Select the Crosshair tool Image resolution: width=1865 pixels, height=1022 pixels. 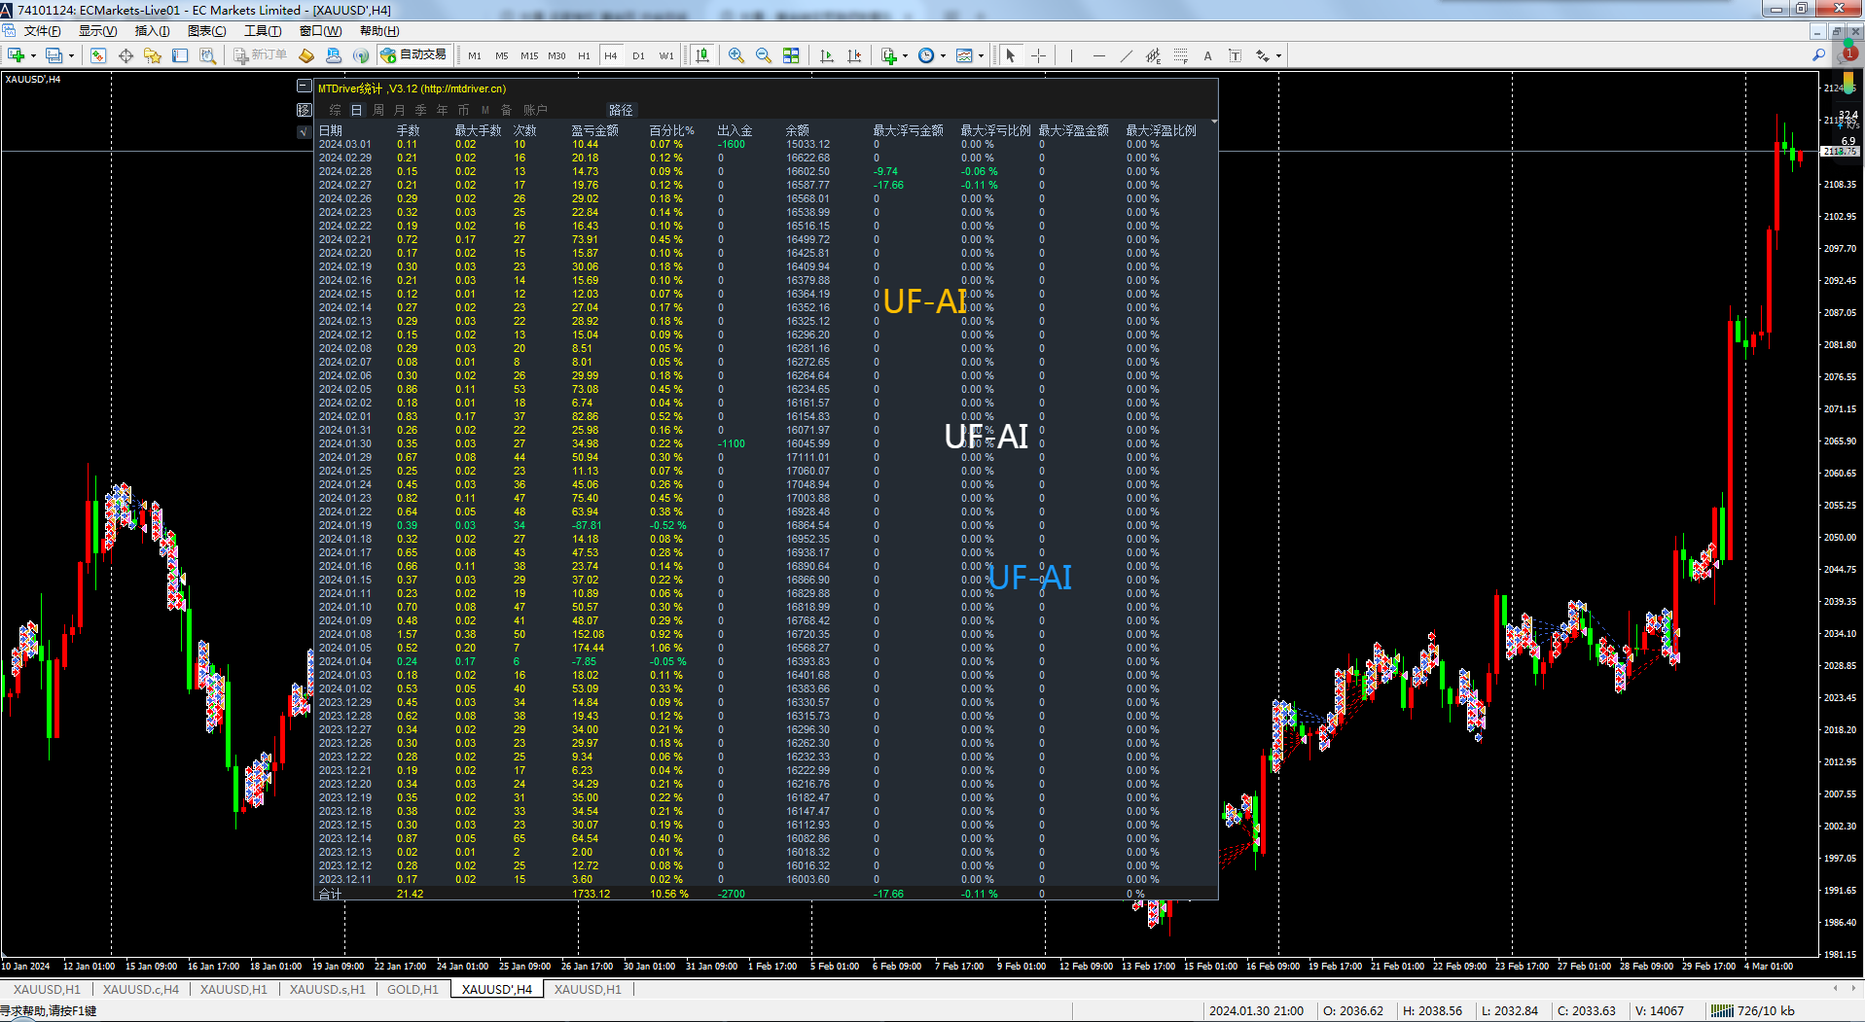pyautogui.click(x=1038, y=55)
